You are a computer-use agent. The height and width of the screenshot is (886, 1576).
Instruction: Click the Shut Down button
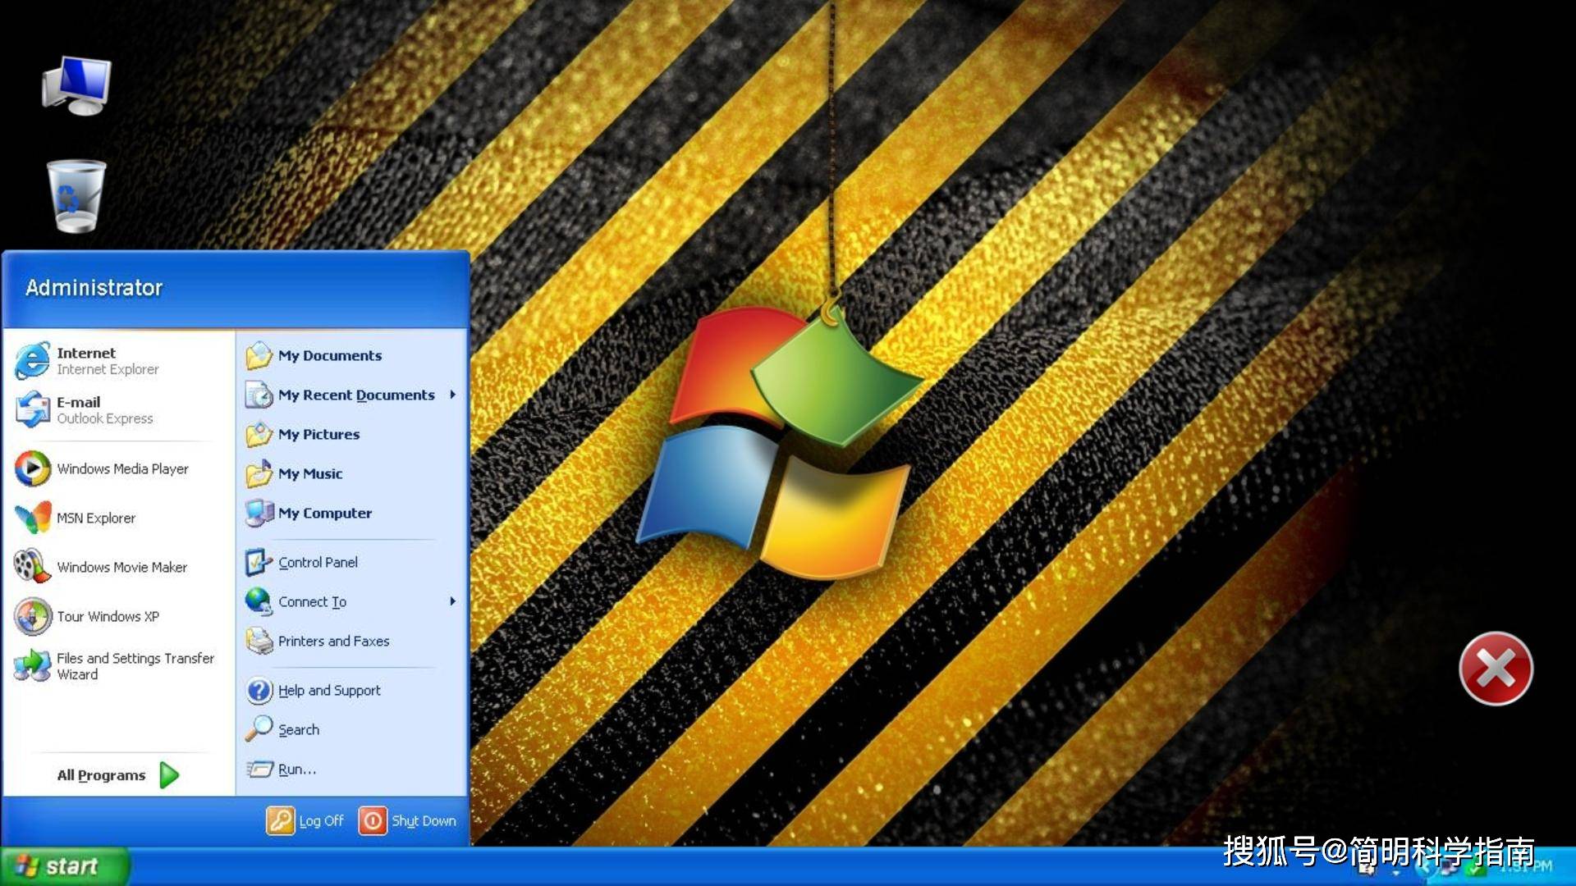click(x=408, y=820)
